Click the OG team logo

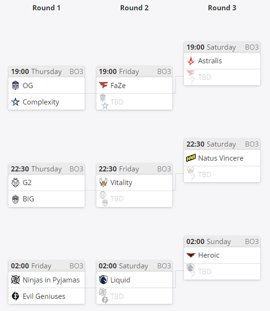coord(15,85)
